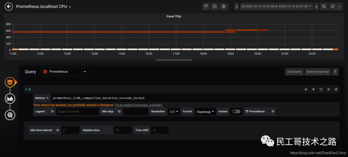Save the dashboard using the floppy icon

[215, 6]
